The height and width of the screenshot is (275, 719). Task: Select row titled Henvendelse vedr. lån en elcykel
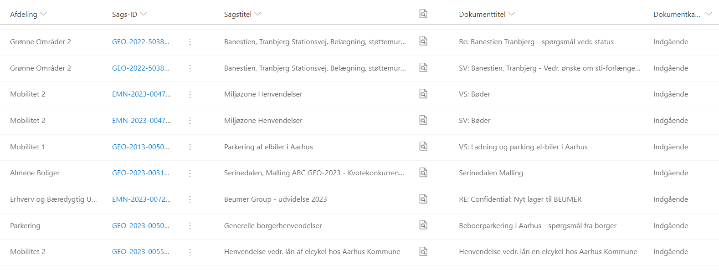(x=359, y=252)
